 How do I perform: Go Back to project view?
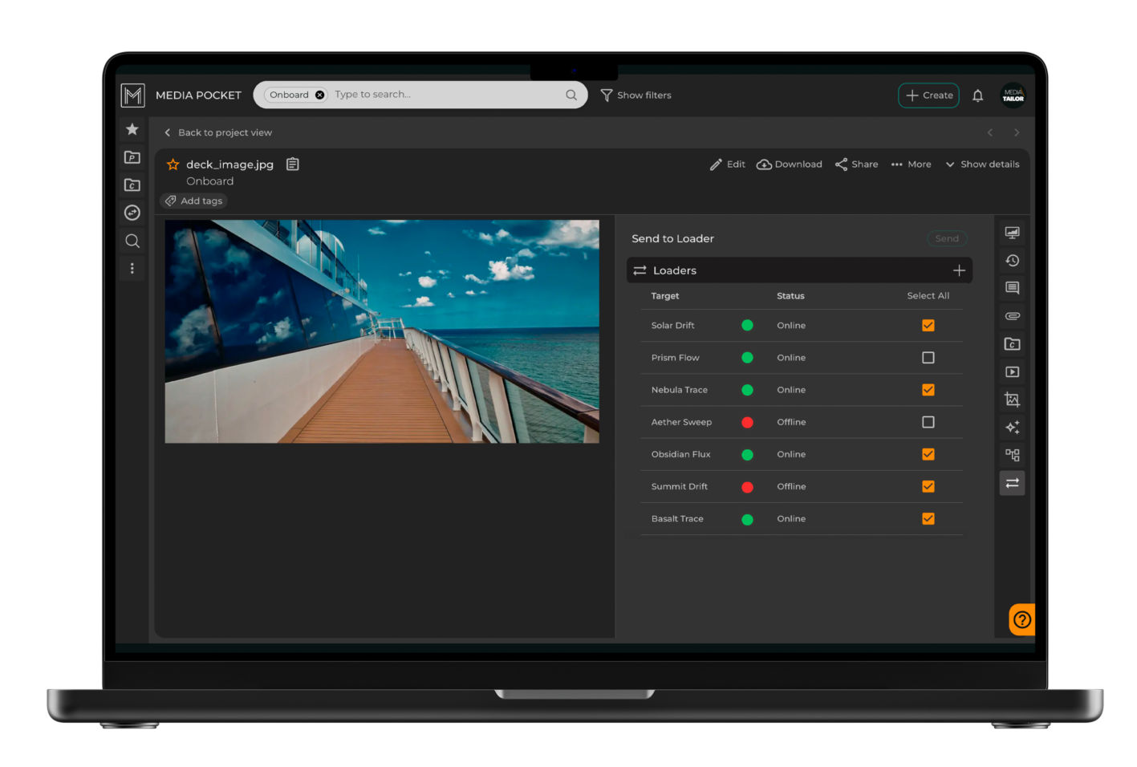(218, 132)
